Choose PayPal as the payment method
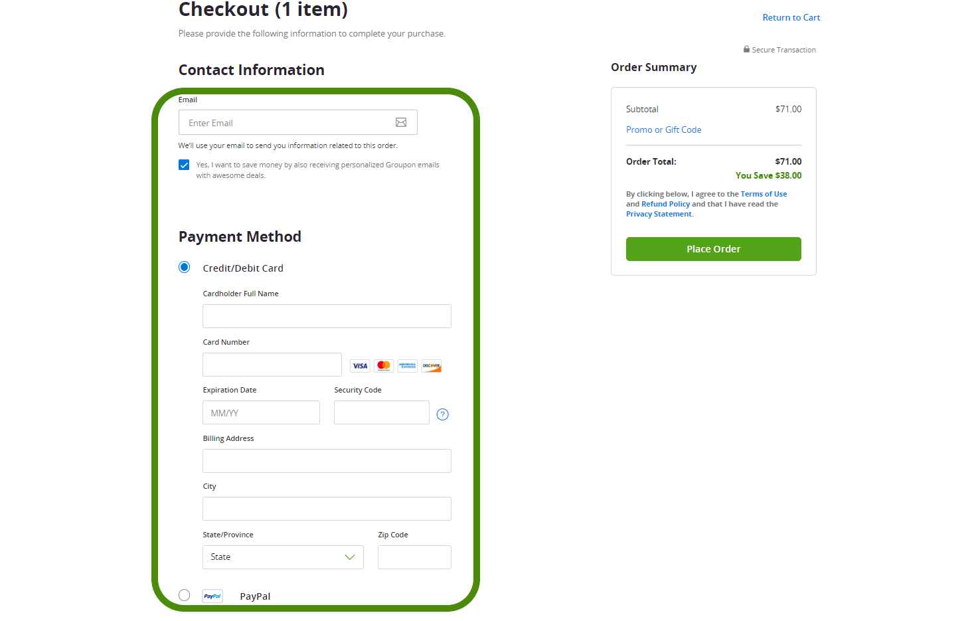Image resolution: width=978 pixels, height=621 pixels. pos(184,595)
